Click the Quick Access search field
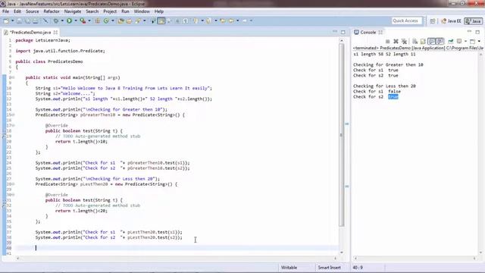Viewport: 485px width, 273px height. tap(406, 20)
